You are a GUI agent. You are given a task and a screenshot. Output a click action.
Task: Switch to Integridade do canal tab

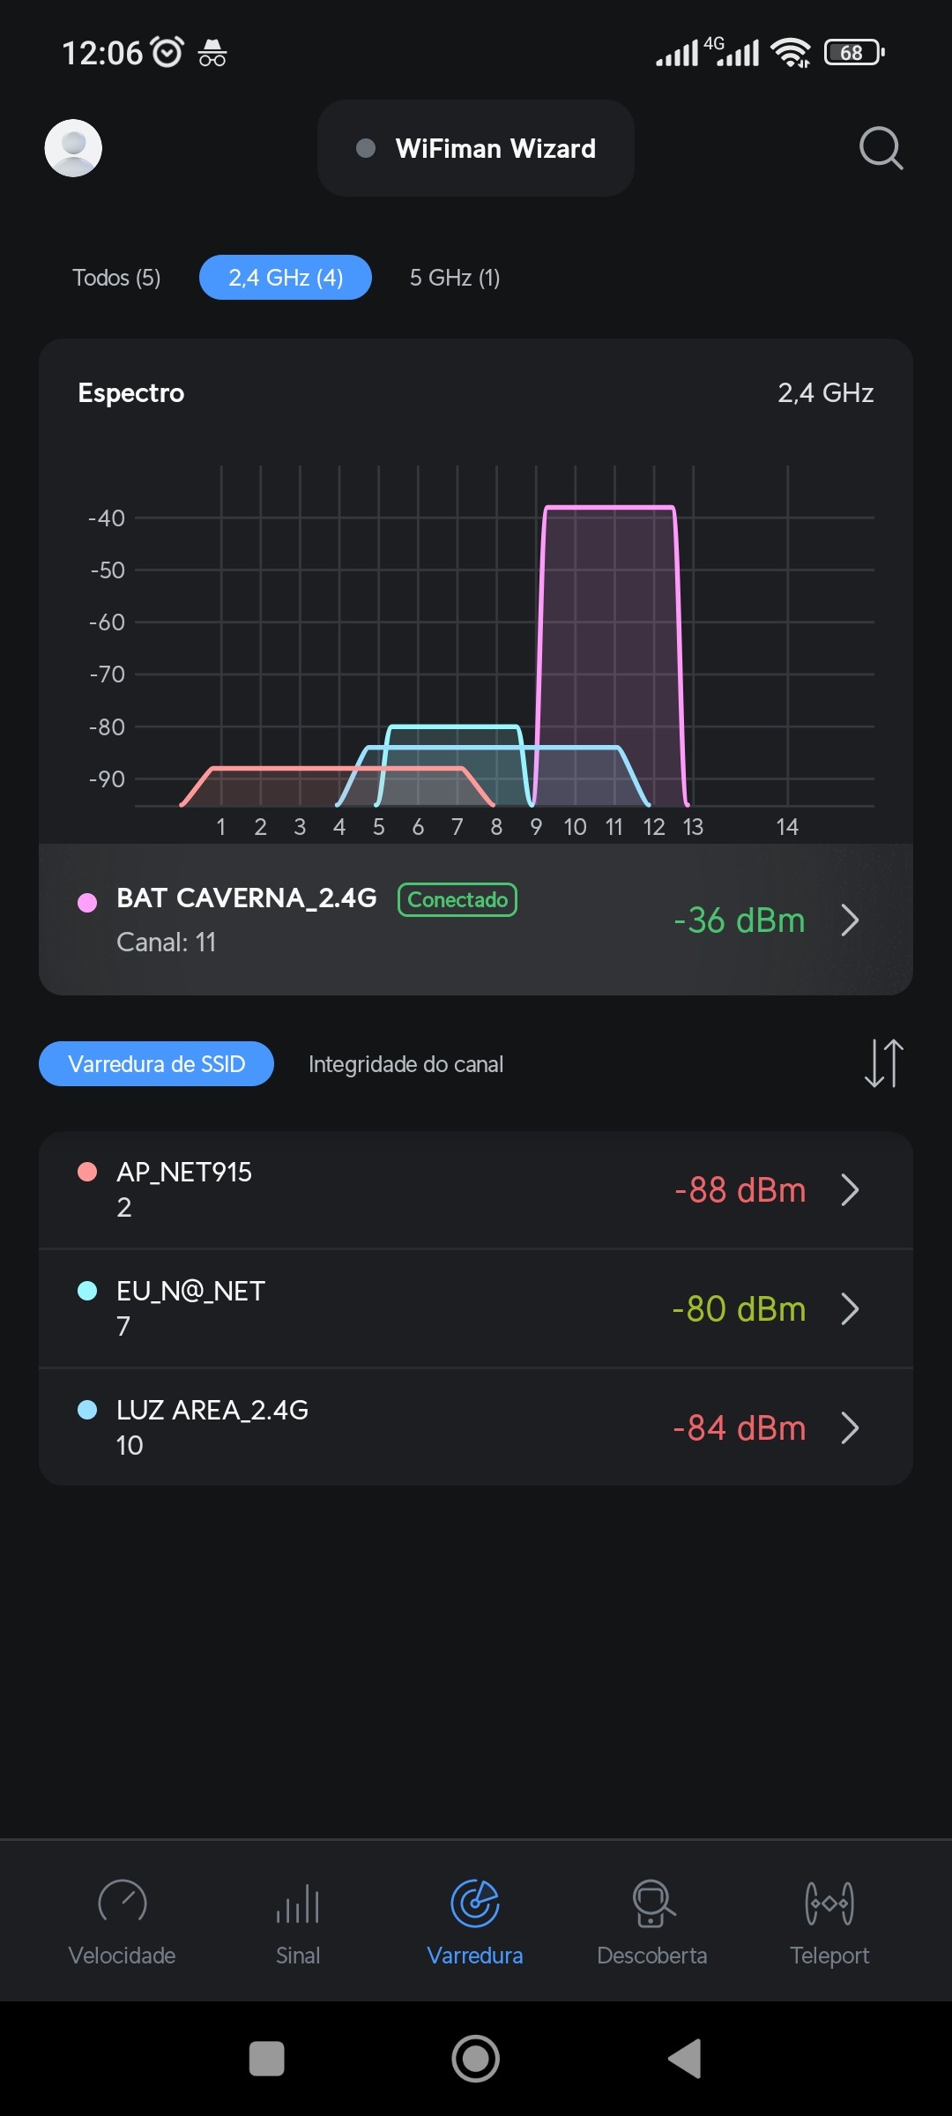405,1064
